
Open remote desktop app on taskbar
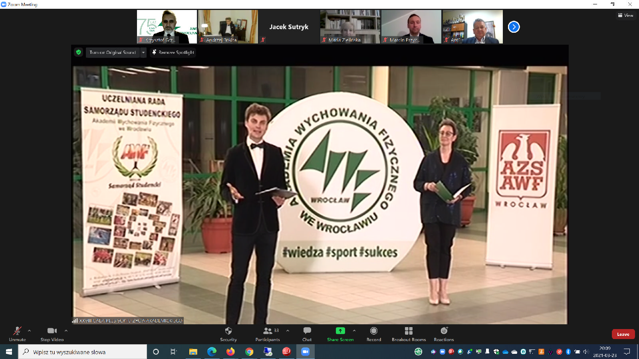268,352
